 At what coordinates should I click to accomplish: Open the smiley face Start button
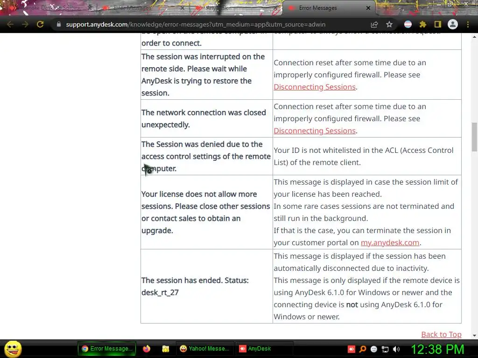[13, 349]
